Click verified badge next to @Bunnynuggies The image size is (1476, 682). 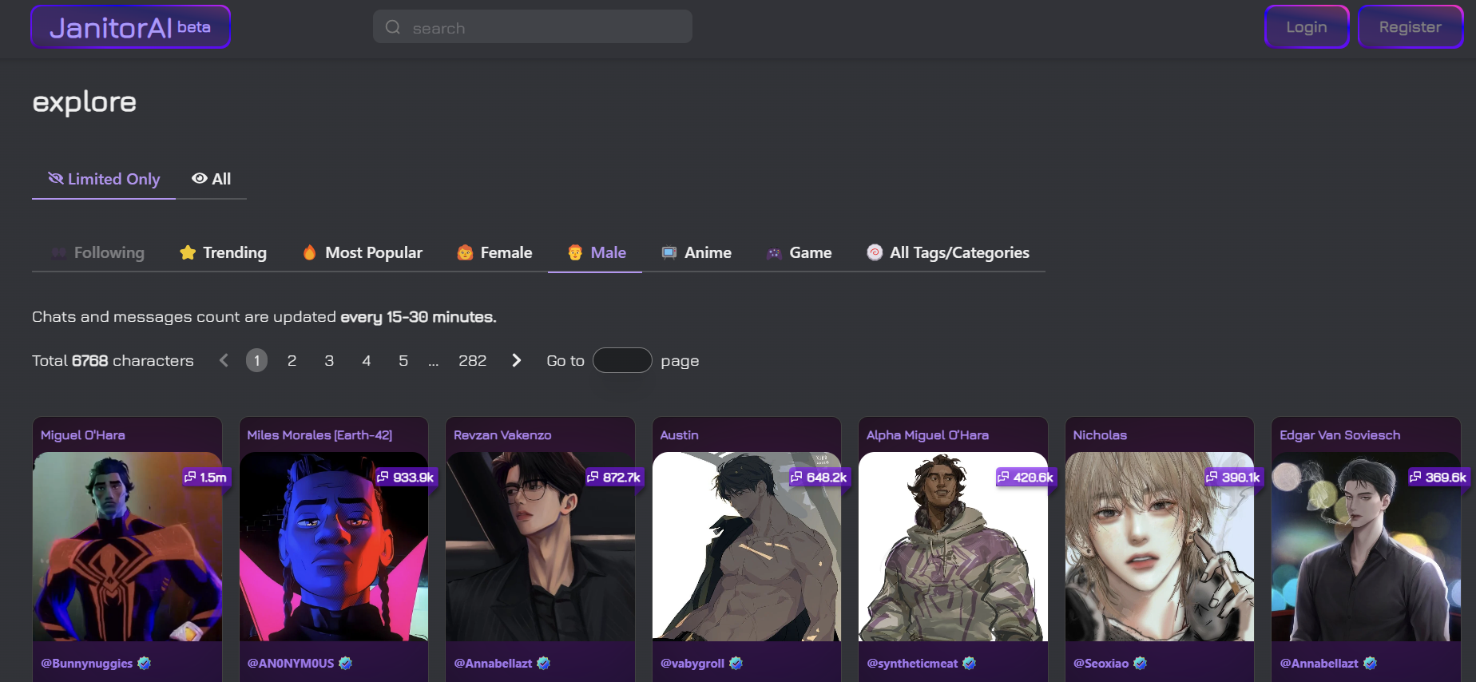point(145,663)
